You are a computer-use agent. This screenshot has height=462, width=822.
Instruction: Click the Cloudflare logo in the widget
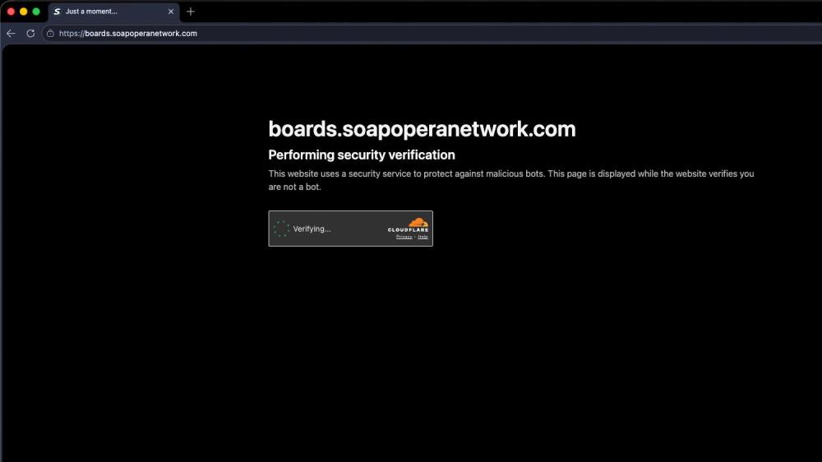pos(408,225)
